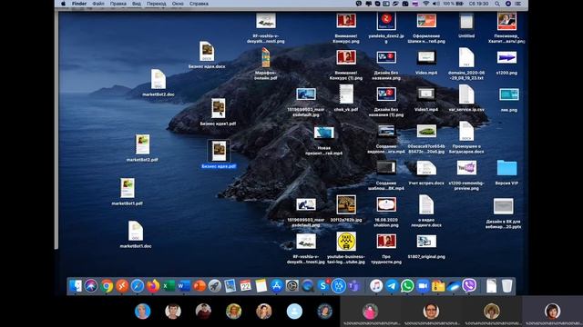The image size is (583, 327).
Task: Select the Внимание! Конкурс.png image
Action: (x=346, y=28)
